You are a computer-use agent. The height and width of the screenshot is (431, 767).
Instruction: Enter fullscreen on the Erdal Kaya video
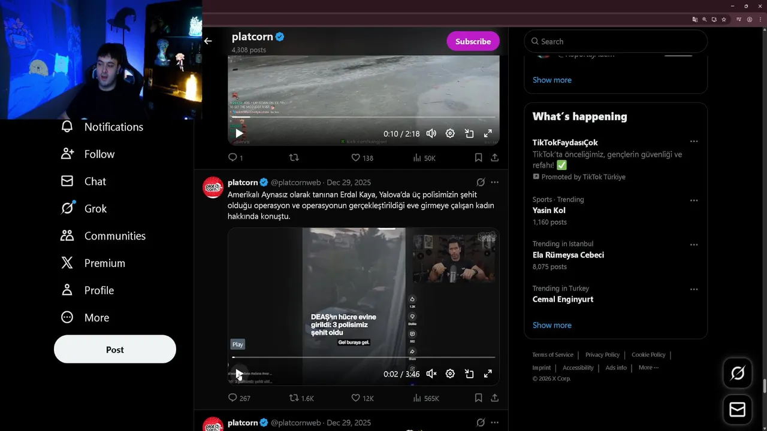(x=488, y=374)
